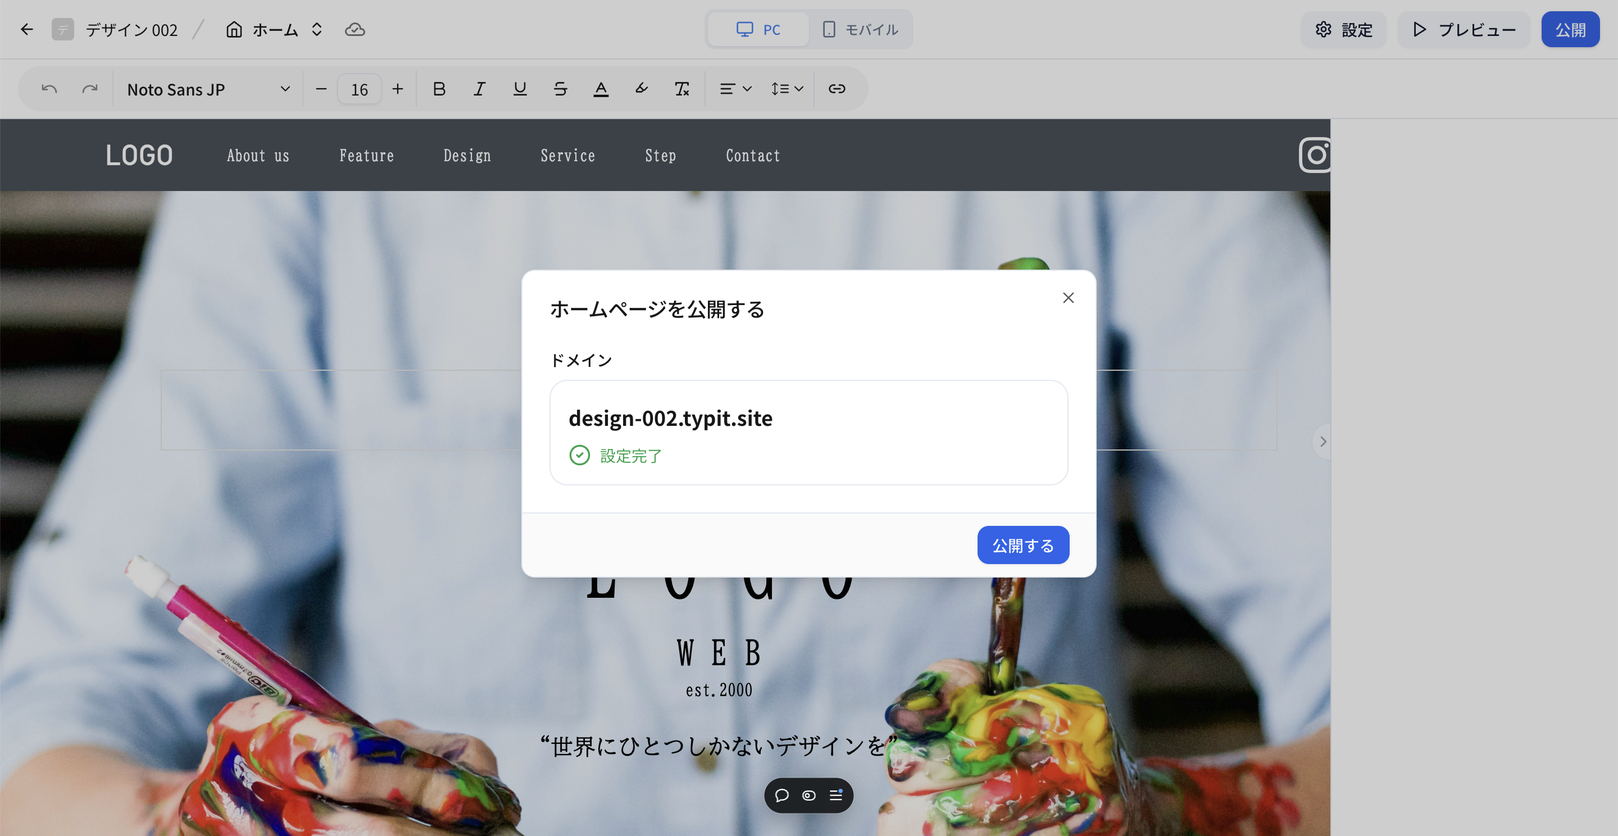Expand the text alignment dropdown
The width and height of the screenshot is (1618, 836).
point(735,89)
